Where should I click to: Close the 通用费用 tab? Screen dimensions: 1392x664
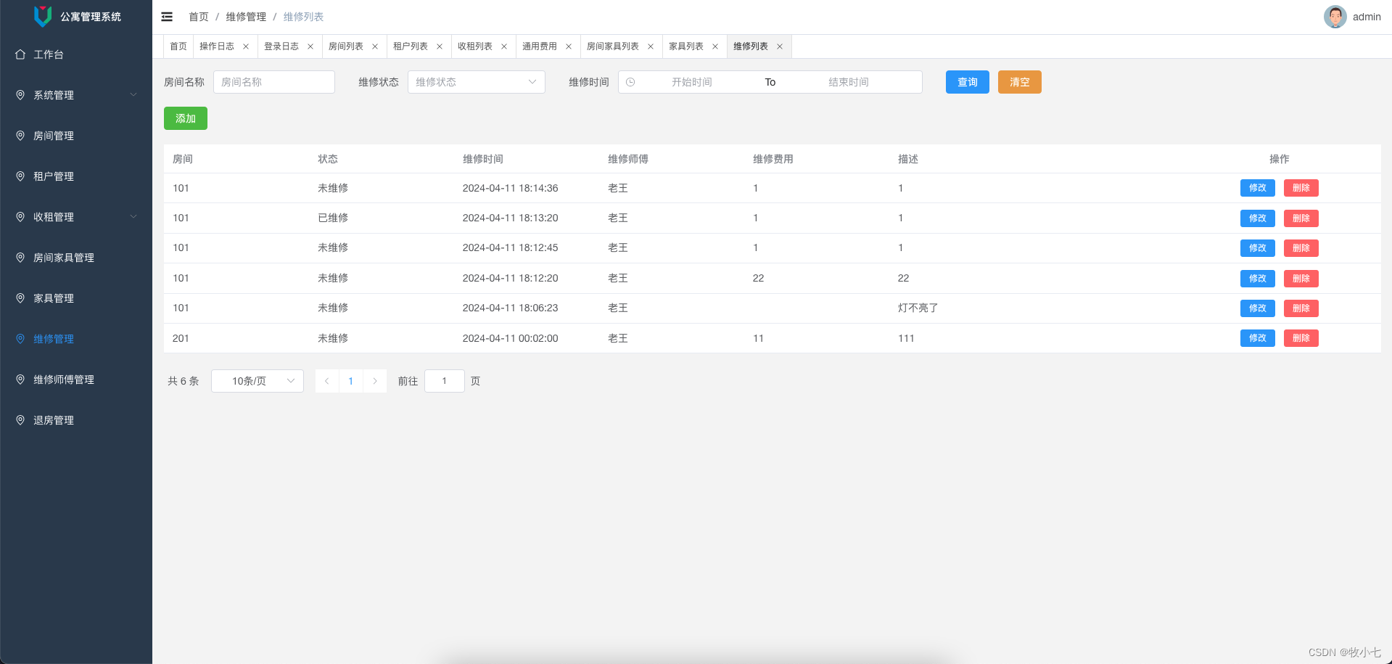(x=569, y=46)
